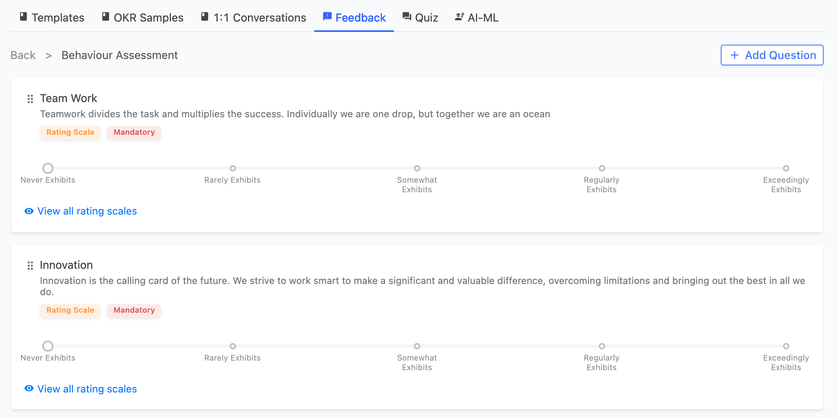Open the Templates tab

coord(52,18)
